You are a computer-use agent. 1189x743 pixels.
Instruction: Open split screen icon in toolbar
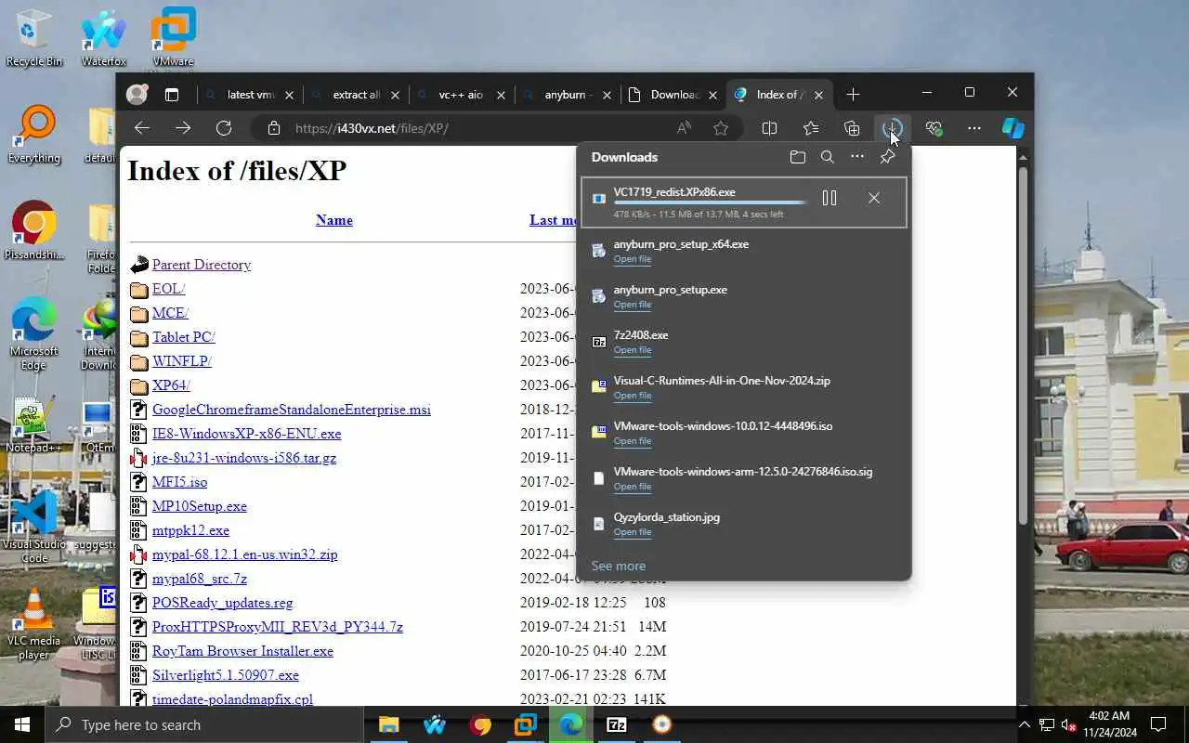pos(769,128)
